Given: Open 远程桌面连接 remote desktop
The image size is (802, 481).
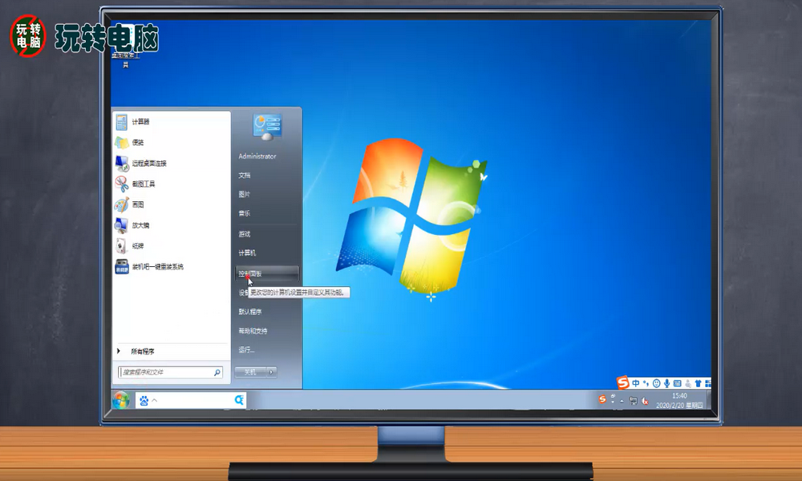Looking at the screenshot, I should (171, 164).
